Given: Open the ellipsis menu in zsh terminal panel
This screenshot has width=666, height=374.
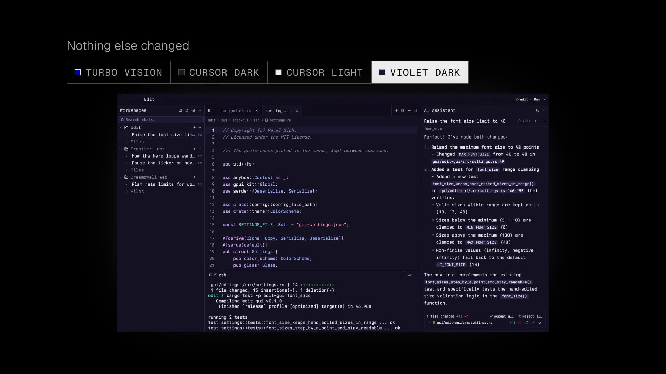Looking at the screenshot, I should tap(416, 275).
